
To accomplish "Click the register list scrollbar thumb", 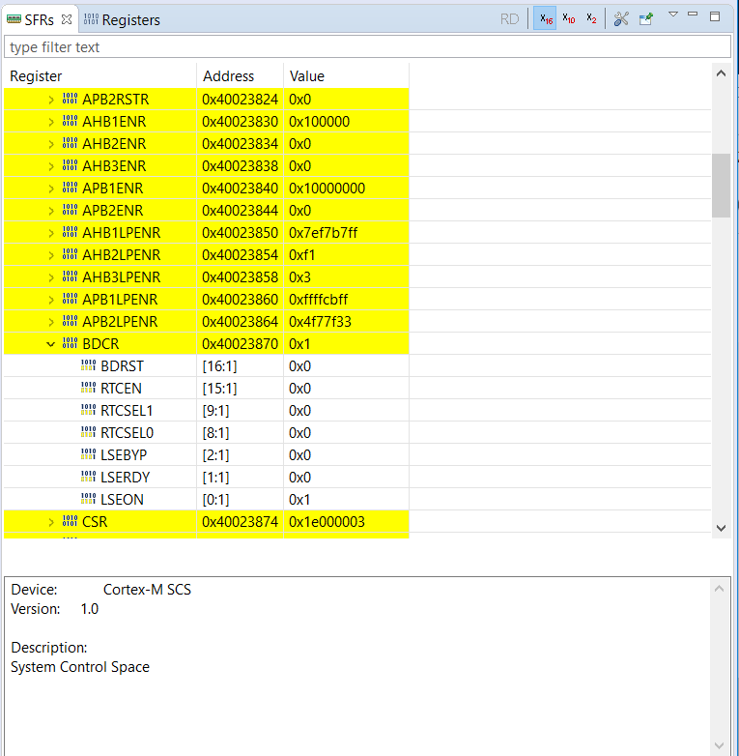I will coord(722,186).
